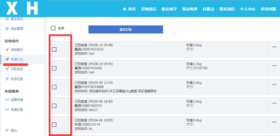
Task: Click the rocket icon next to 发货记录
Action: tap(7, 79)
